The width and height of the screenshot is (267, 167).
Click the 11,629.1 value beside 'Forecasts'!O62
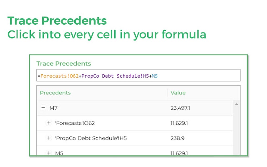(x=179, y=123)
